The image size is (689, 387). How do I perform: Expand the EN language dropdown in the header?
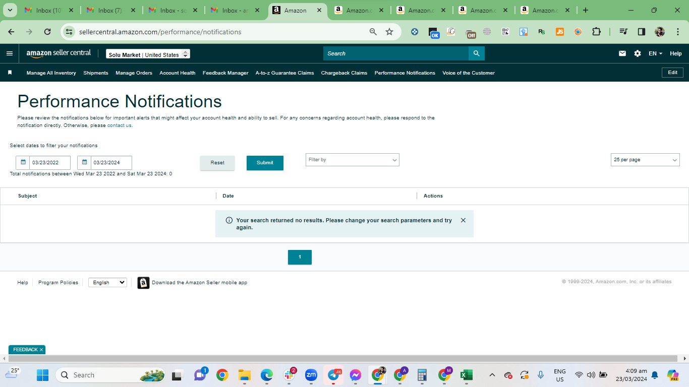655,53
